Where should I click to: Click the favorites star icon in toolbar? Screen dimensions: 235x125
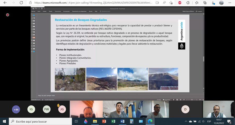pos(197,3)
